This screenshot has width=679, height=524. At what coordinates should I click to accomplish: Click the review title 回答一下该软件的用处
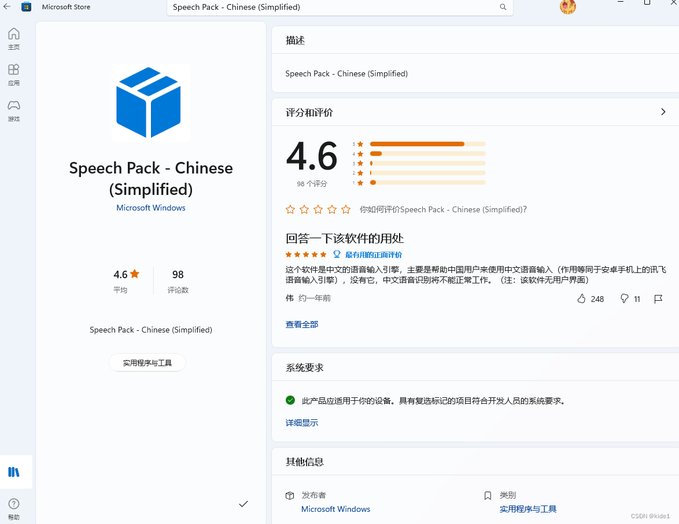345,238
